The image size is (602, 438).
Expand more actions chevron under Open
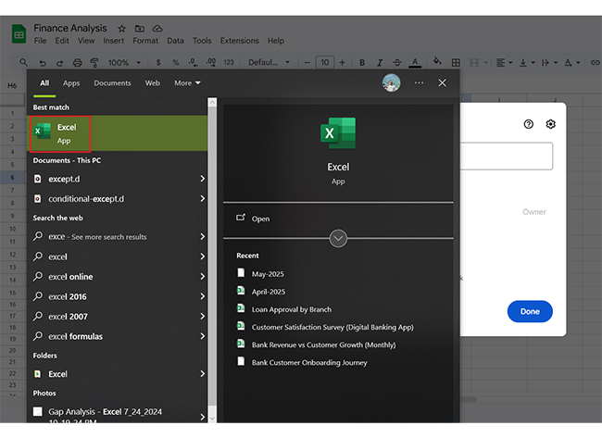click(x=338, y=238)
